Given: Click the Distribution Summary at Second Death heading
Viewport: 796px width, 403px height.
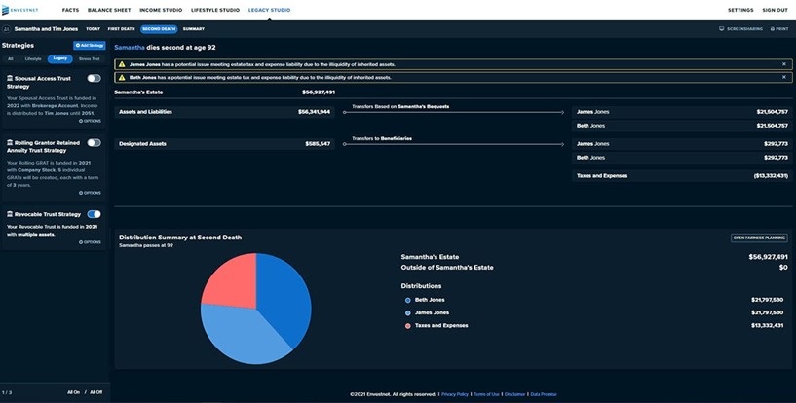Looking at the screenshot, I should coord(180,238).
